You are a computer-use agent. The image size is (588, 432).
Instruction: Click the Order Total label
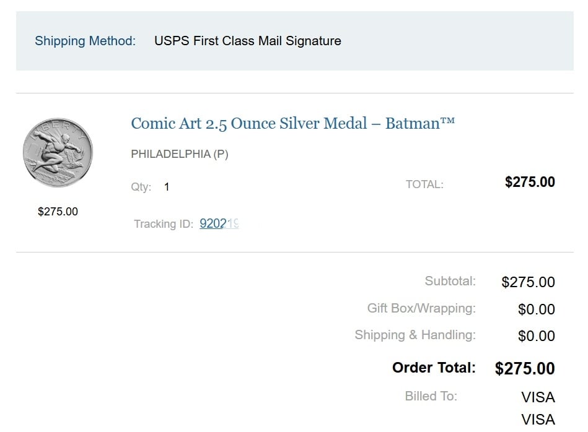click(x=434, y=368)
